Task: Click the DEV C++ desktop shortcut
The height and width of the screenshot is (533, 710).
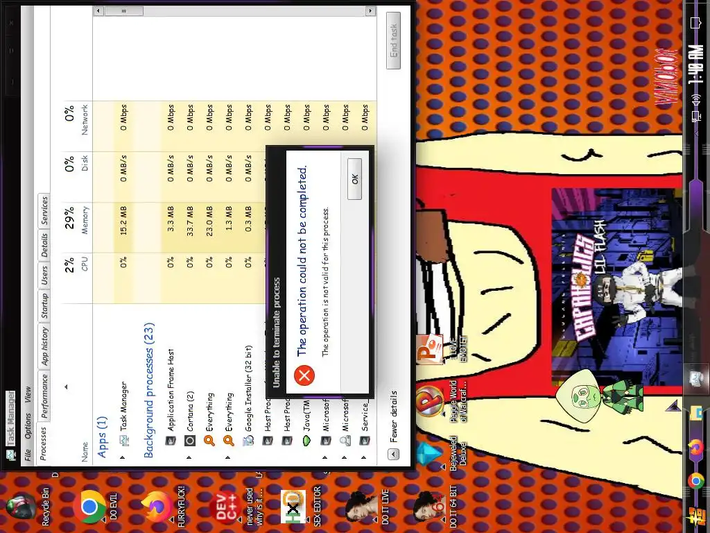Action: (x=225, y=506)
